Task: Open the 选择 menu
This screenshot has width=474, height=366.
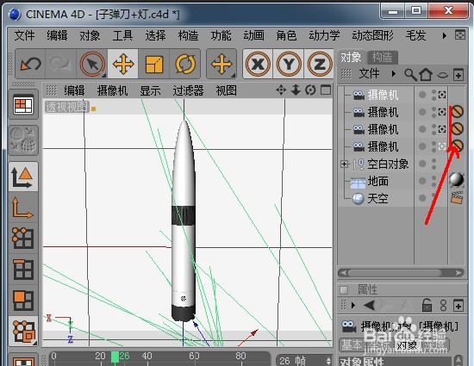Action: click(x=155, y=35)
